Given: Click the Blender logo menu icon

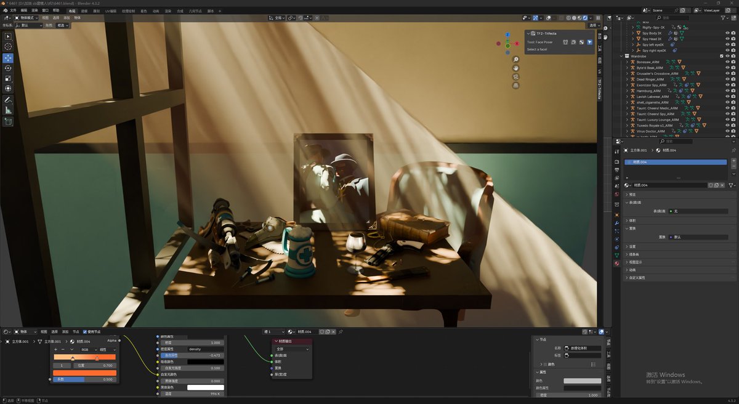Looking at the screenshot, I should [5, 10].
